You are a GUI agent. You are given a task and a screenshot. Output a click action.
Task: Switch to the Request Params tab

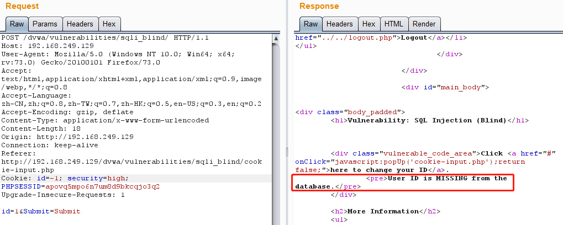pyautogui.click(x=44, y=24)
